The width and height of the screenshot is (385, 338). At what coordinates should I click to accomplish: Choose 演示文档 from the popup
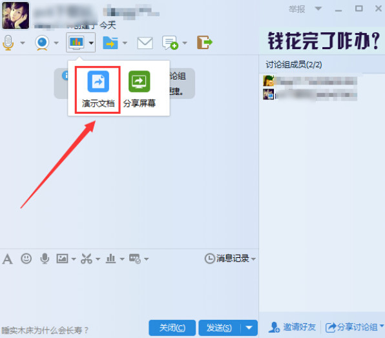(x=98, y=90)
